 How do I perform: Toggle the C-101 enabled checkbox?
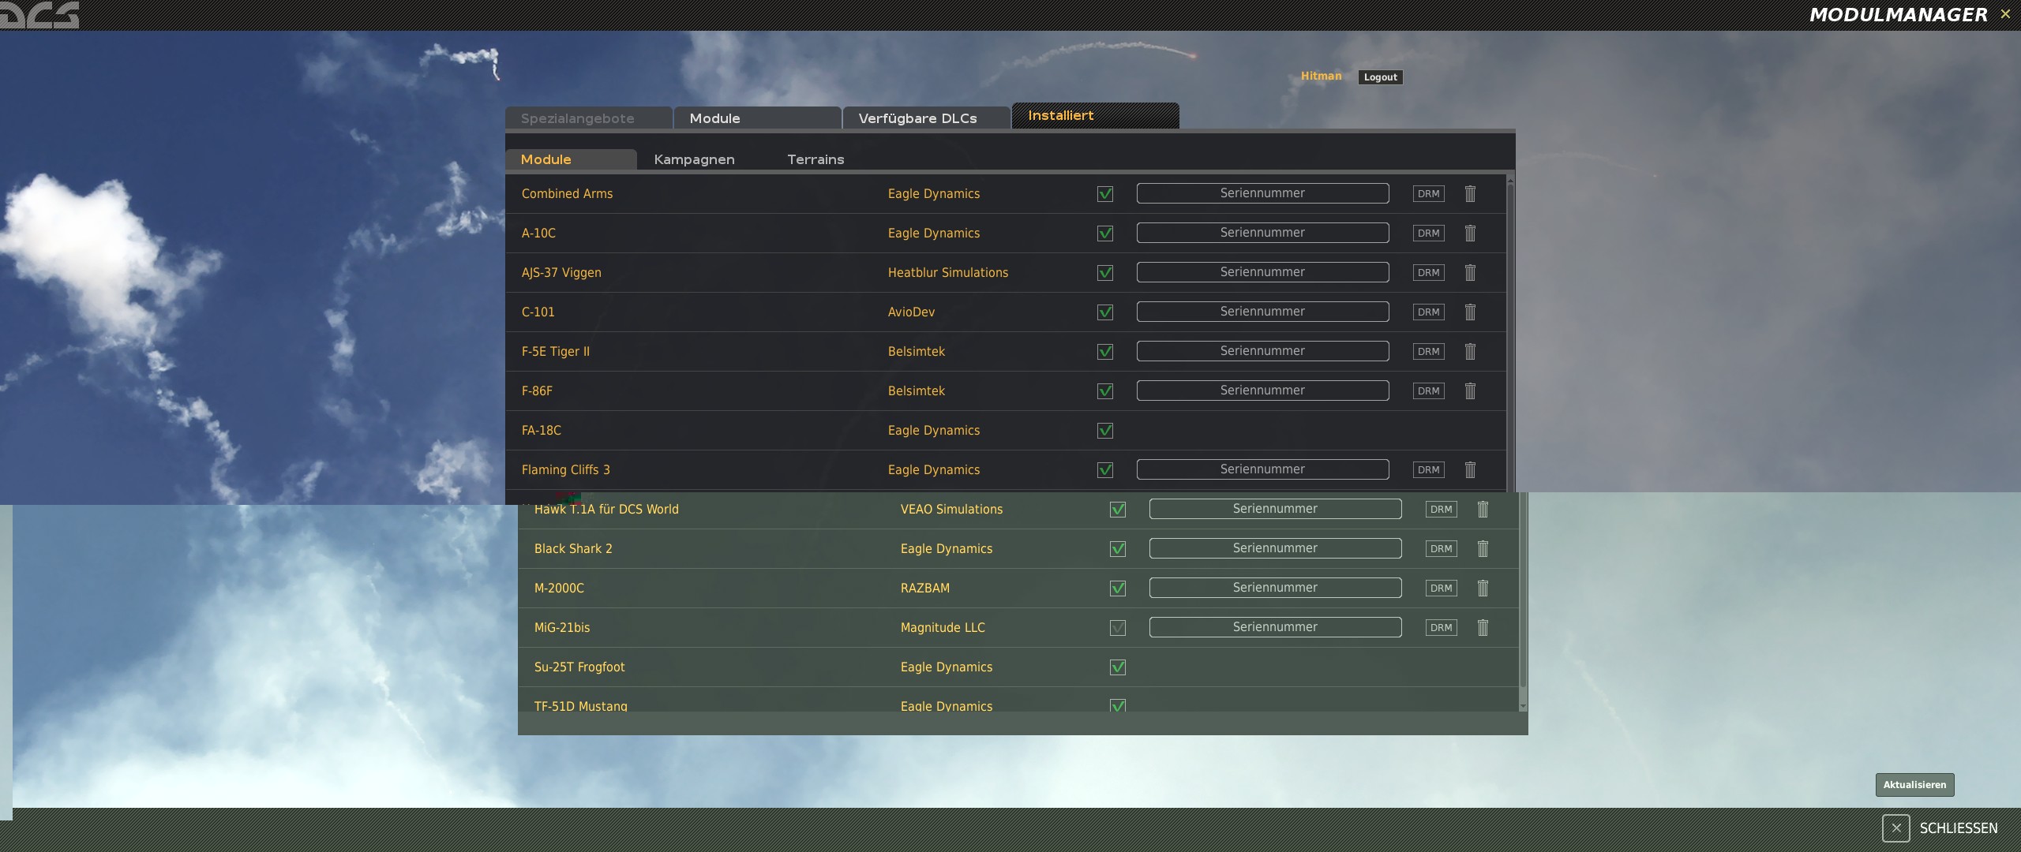coord(1105,312)
